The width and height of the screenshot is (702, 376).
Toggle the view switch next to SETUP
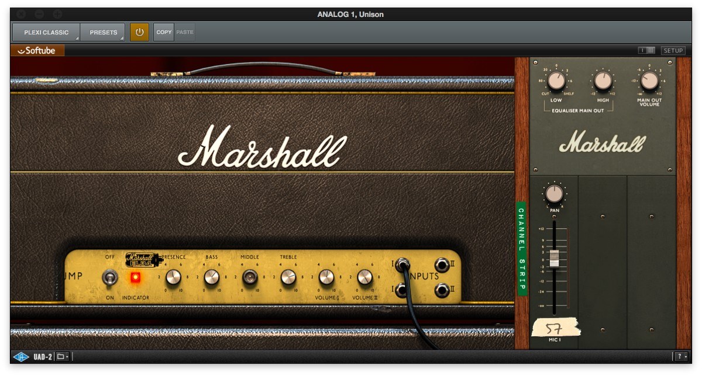pyautogui.click(x=647, y=51)
